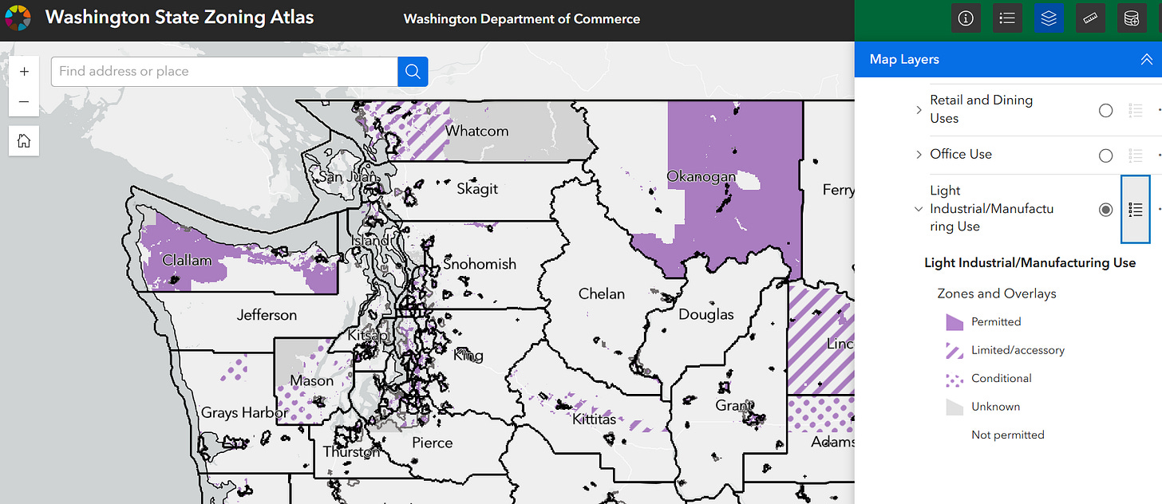Click Skagit county label on map
The height and width of the screenshot is (504, 1162).
tap(477, 189)
